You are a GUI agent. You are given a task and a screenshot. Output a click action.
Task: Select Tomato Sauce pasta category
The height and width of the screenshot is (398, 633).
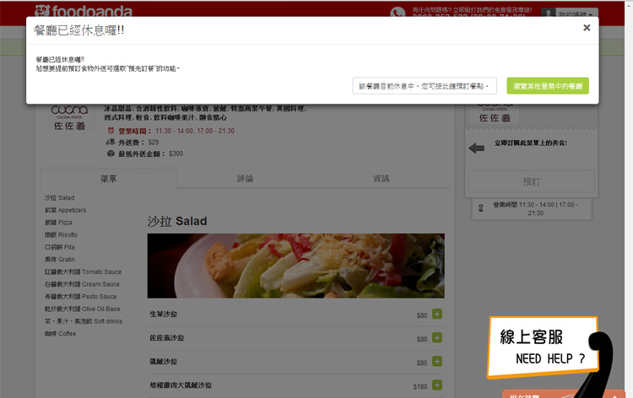pyautogui.click(x=83, y=272)
